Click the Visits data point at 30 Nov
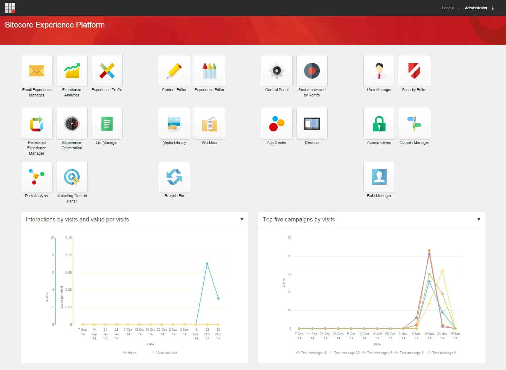This screenshot has width=506, height=370. tap(218, 298)
